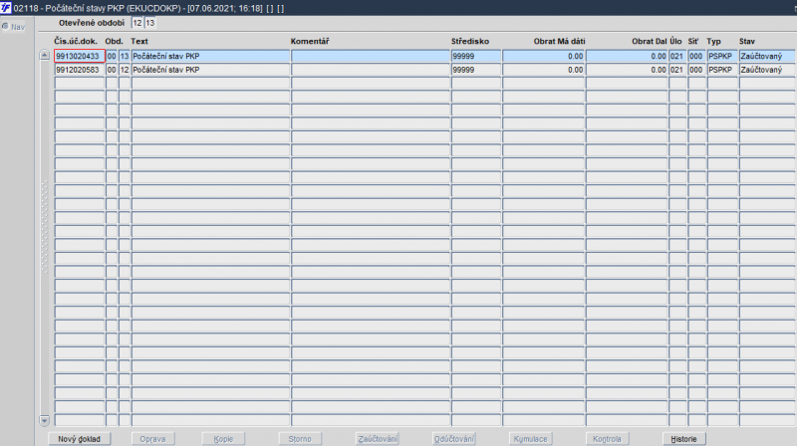Image resolution: width=797 pixels, height=446 pixels.
Task: Select document number 9912020583 cell
Action: point(80,70)
